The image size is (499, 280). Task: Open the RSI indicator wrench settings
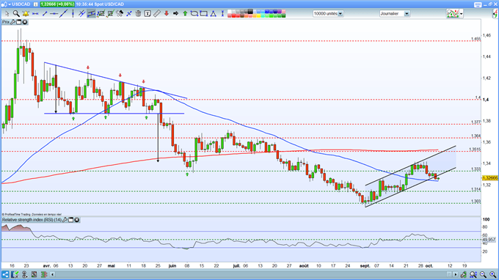(65, 220)
